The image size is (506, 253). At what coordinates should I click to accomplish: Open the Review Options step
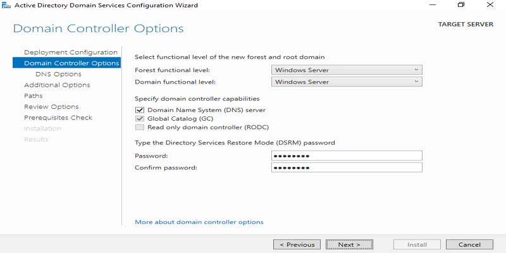pos(51,107)
